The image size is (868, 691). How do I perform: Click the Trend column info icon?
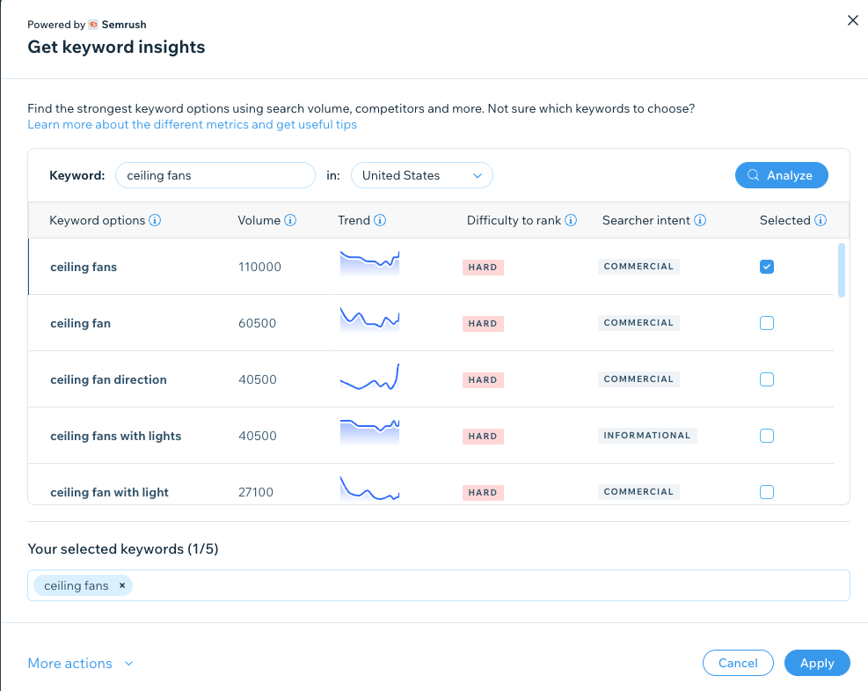(x=380, y=221)
